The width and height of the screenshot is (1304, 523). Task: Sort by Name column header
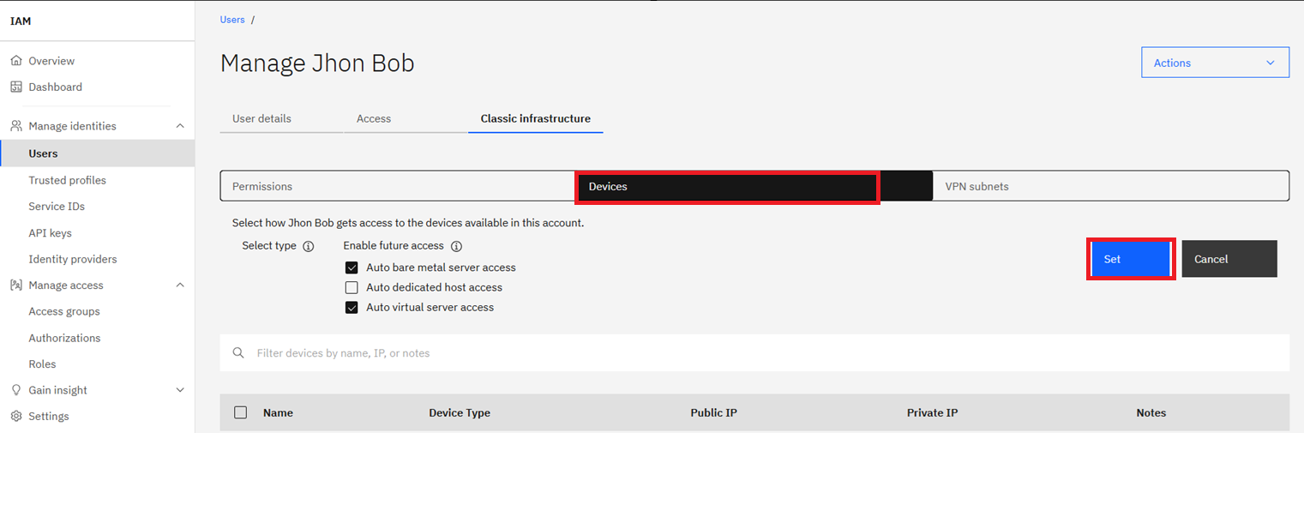pyautogui.click(x=278, y=412)
